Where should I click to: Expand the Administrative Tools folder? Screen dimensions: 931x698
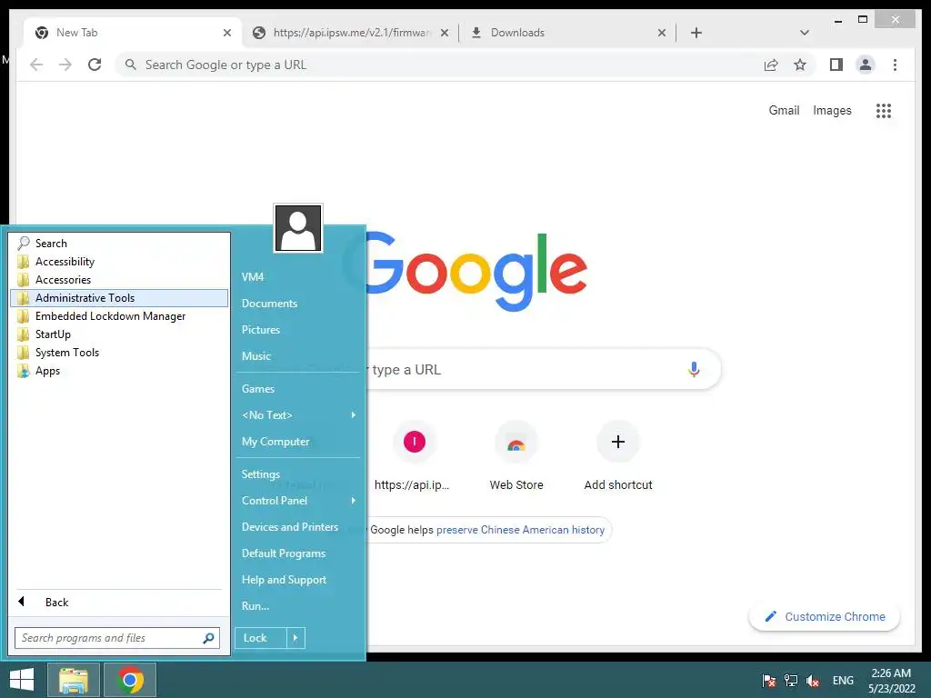point(119,298)
